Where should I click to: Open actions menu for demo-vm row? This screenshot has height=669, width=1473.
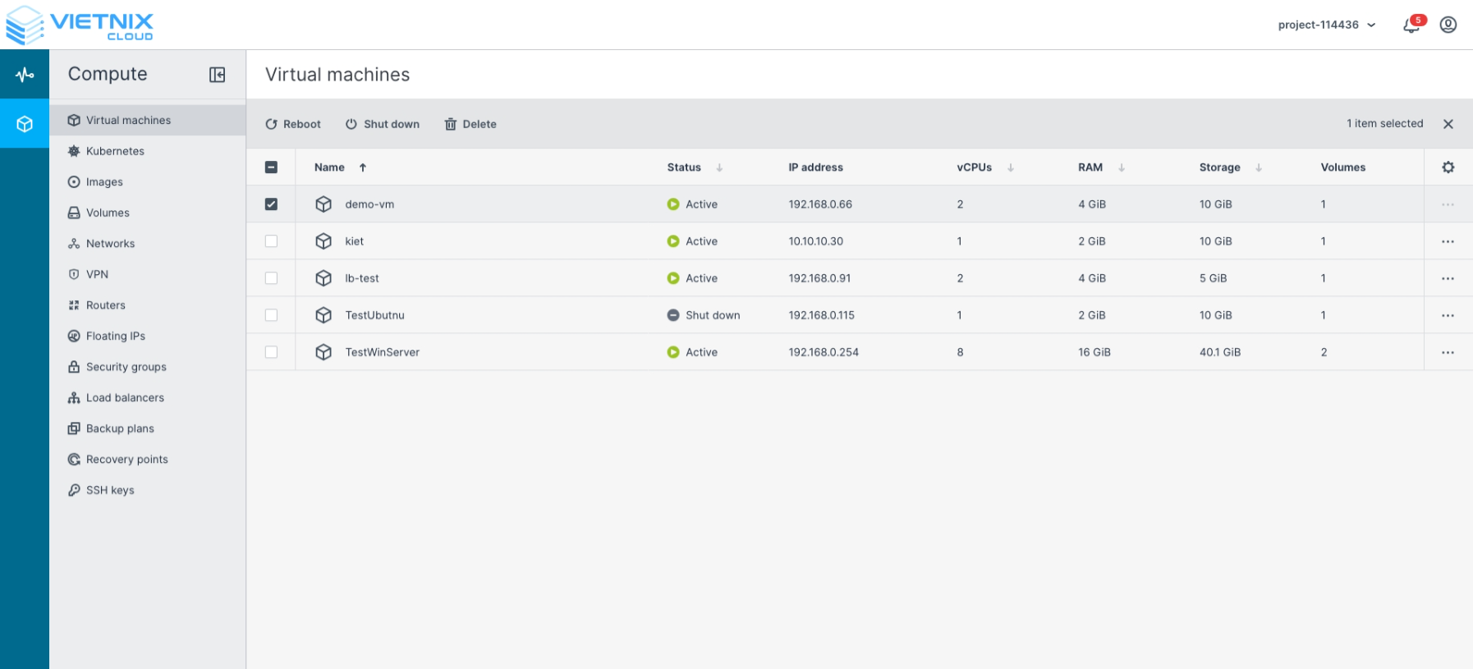coord(1448,204)
